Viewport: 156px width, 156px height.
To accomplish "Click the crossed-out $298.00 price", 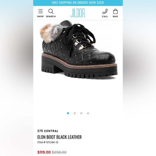I will point(59,152).
